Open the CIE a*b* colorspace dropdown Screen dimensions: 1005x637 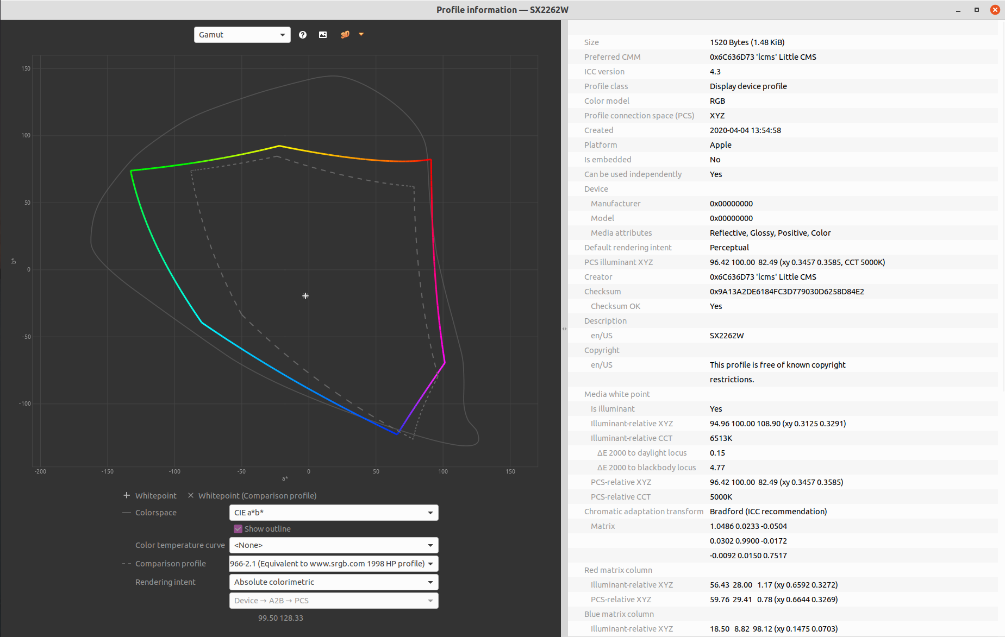click(x=333, y=513)
